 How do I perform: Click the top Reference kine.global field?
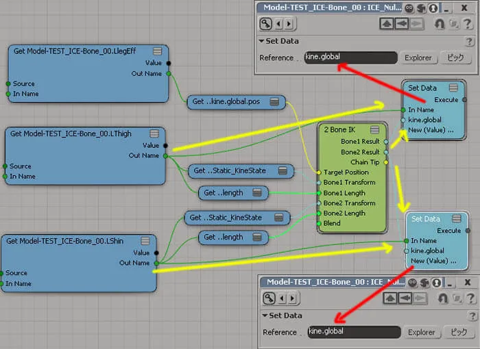coord(351,57)
